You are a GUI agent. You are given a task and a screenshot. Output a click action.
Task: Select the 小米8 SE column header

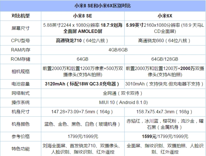[x=83, y=16]
